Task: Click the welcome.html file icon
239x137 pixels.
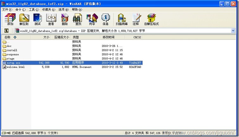Action: click(4, 67)
